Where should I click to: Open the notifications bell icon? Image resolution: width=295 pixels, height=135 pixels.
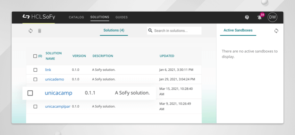click(x=259, y=18)
